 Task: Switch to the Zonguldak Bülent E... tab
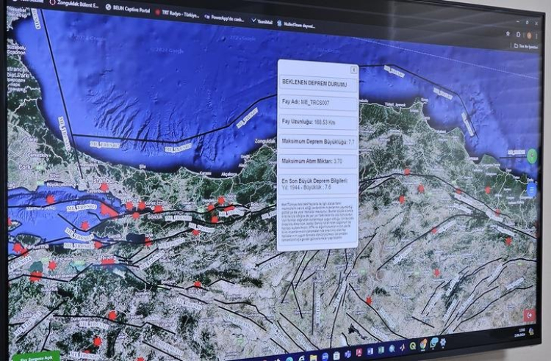[x=72, y=3]
